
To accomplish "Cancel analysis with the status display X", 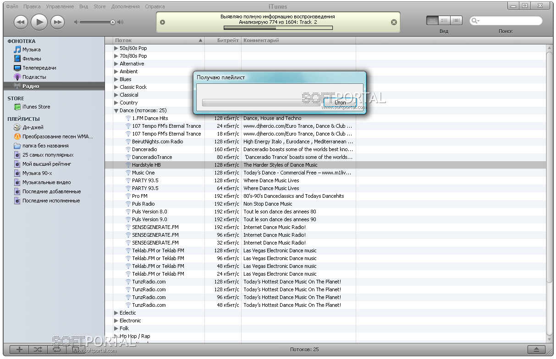I will [394, 22].
